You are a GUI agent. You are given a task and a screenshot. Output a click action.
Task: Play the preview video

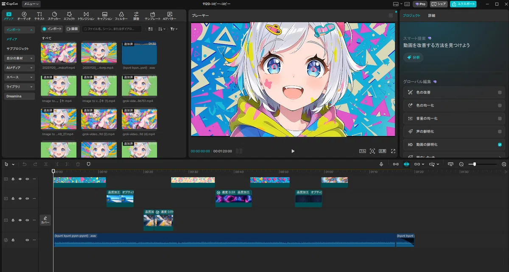293,151
